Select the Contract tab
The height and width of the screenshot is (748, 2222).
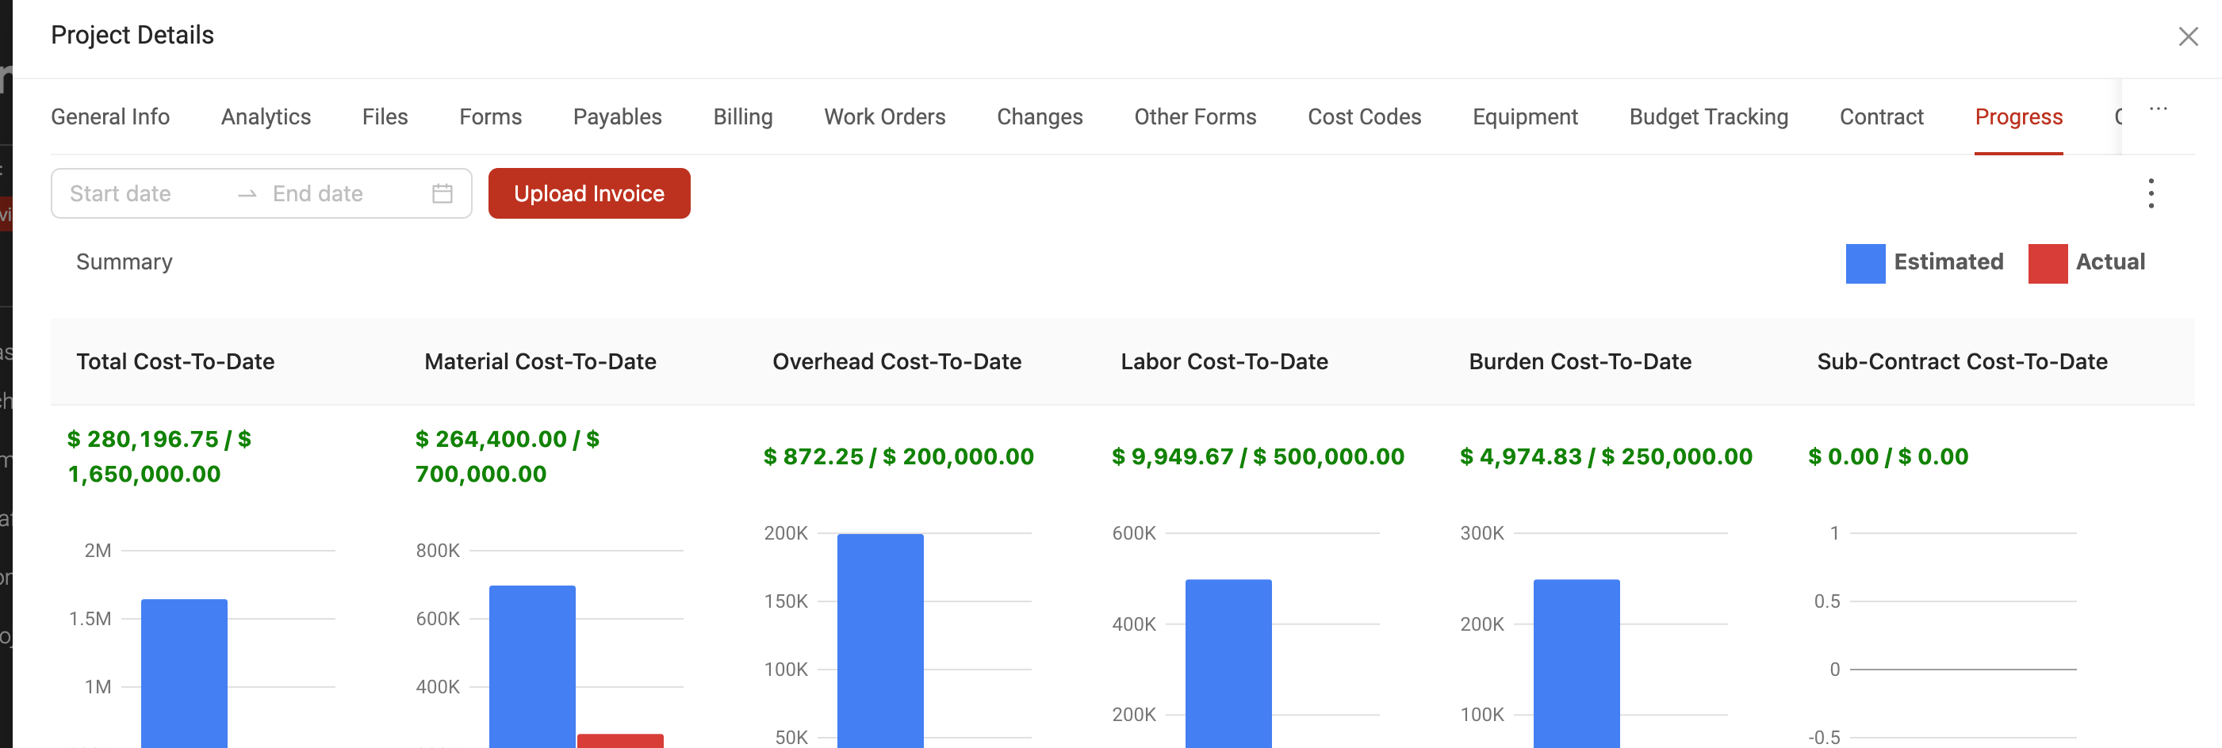(x=1881, y=116)
